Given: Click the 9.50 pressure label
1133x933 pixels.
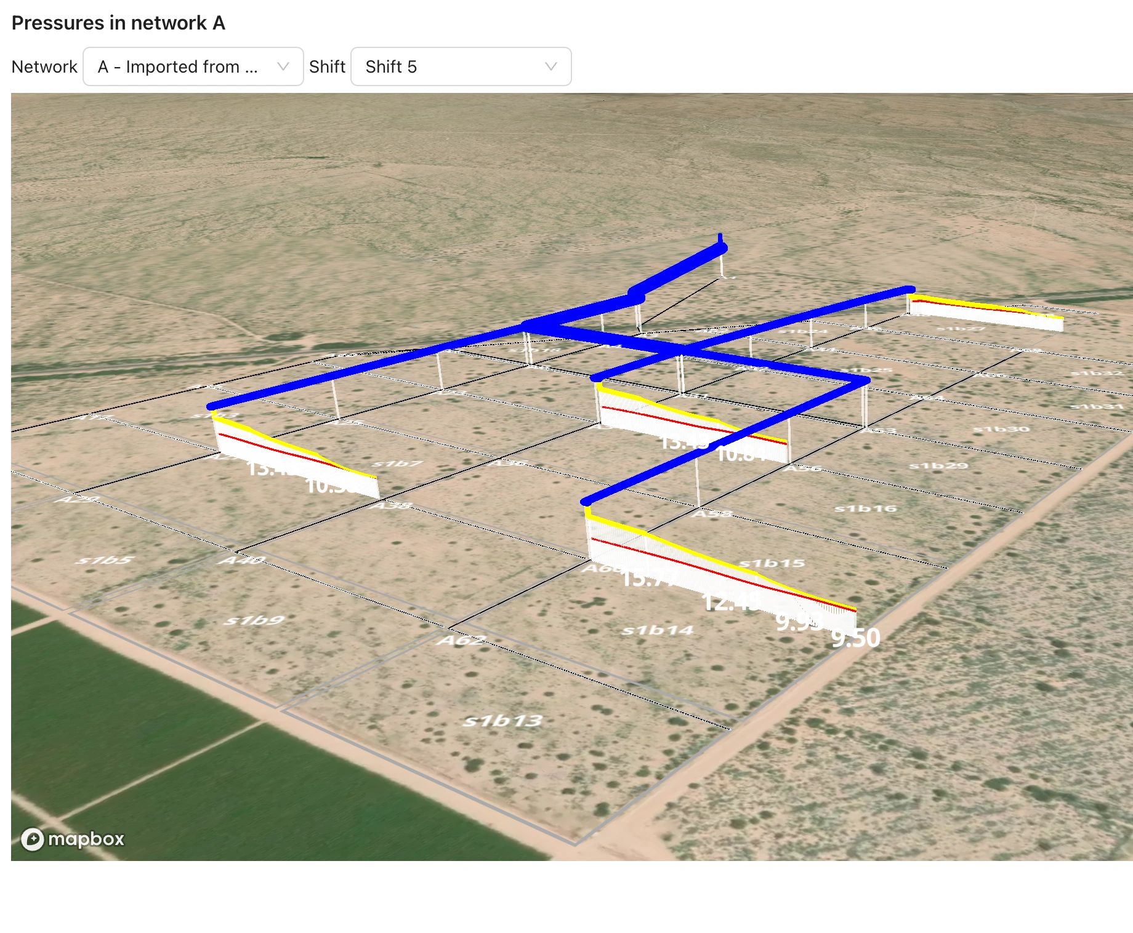Looking at the screenshot, I should point(856,638).
